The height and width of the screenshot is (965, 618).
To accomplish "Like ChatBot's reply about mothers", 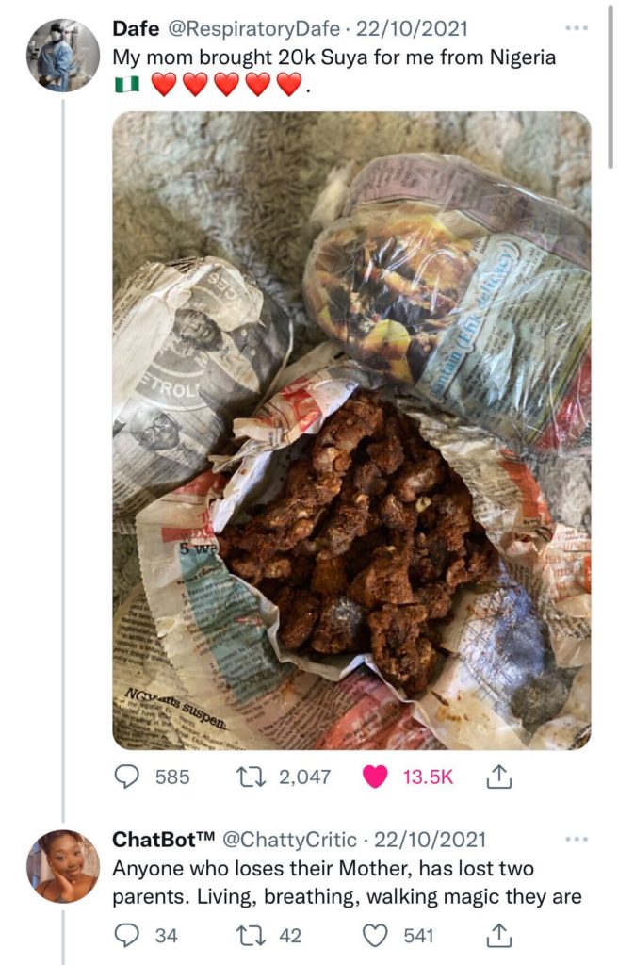I will tap(376, 935).
